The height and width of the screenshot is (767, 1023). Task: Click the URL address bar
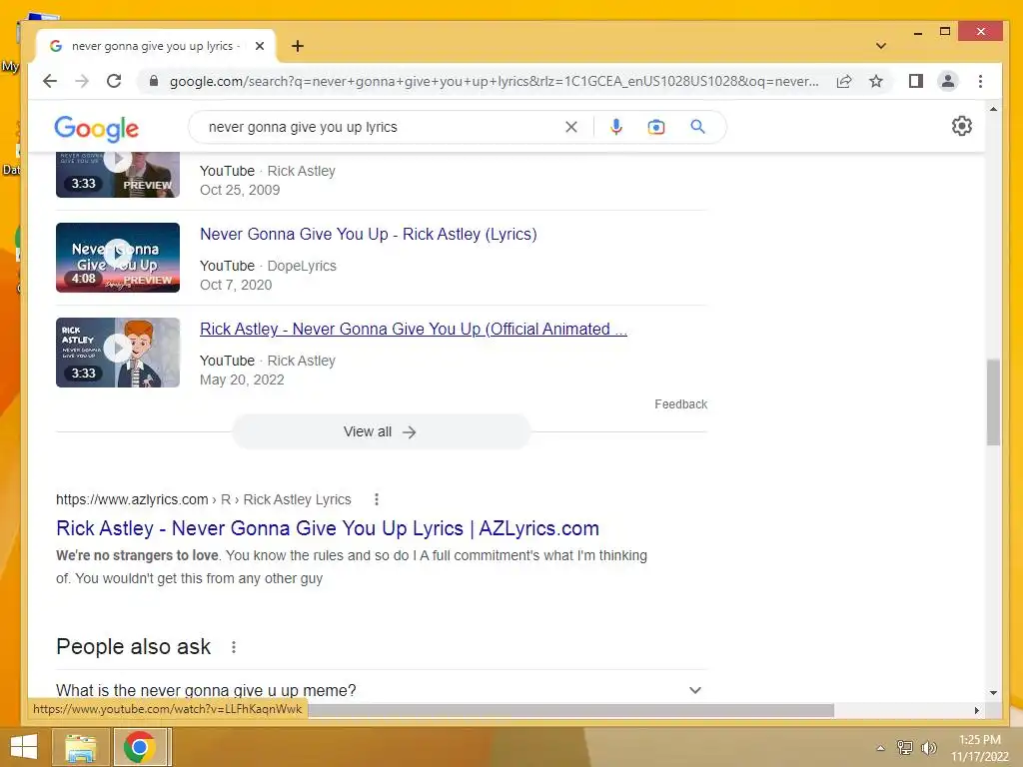point(494,81)
